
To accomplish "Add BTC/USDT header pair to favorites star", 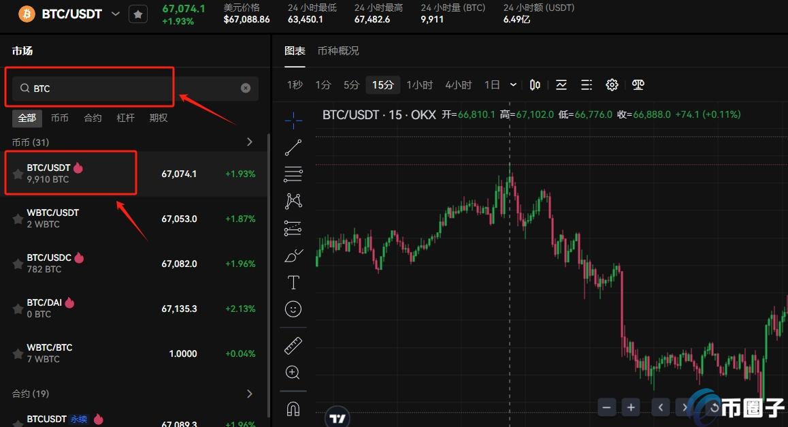I will click(138, 14).
